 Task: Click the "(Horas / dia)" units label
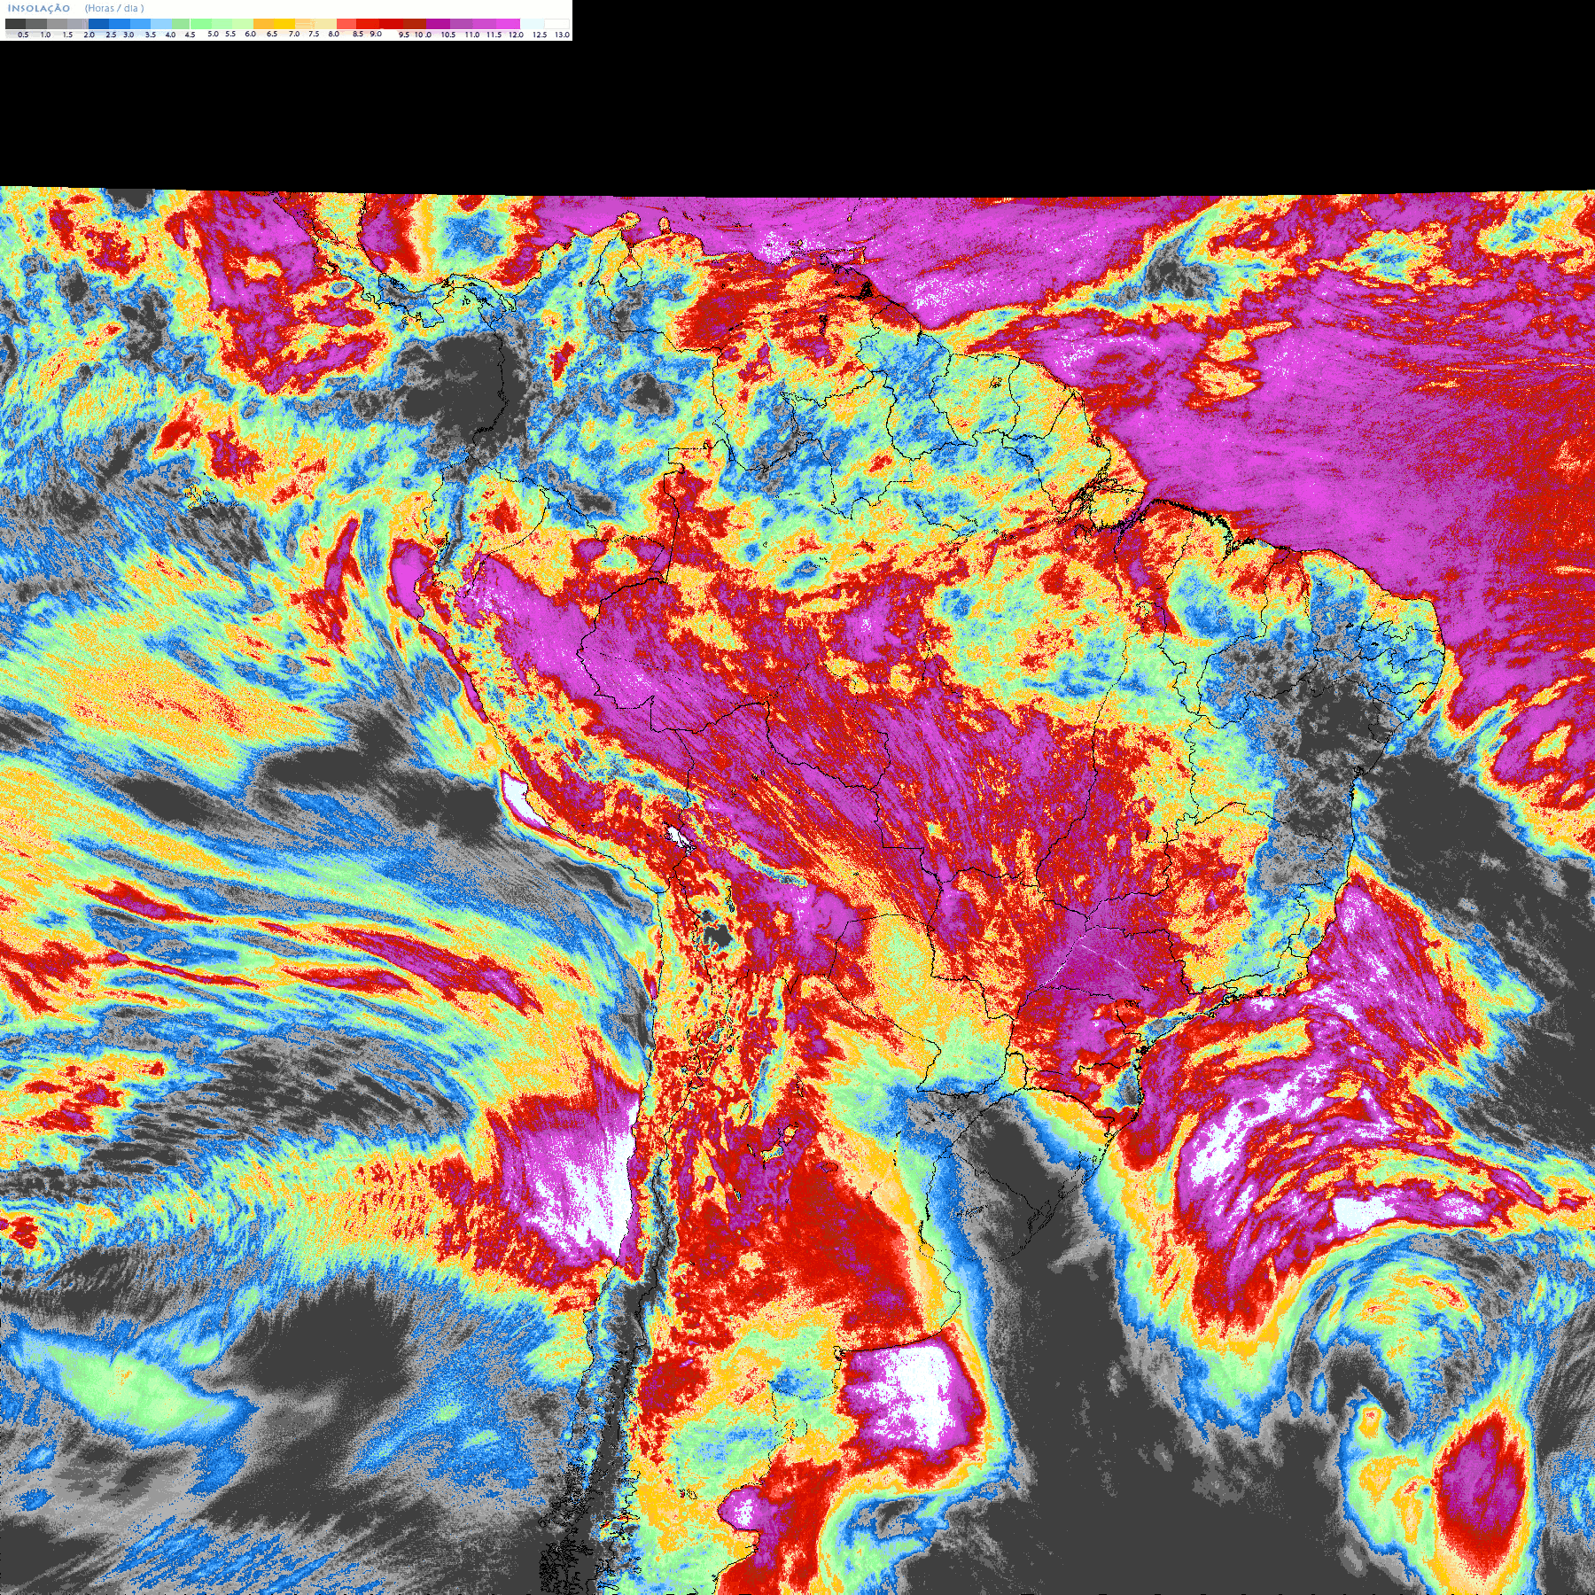[x=114, y=8]
